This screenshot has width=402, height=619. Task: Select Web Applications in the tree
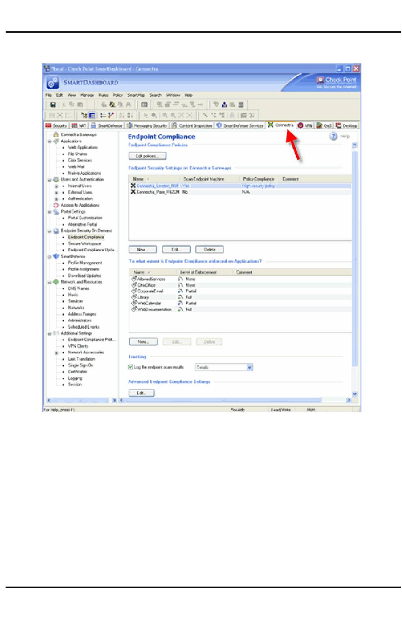click(83, 147)
